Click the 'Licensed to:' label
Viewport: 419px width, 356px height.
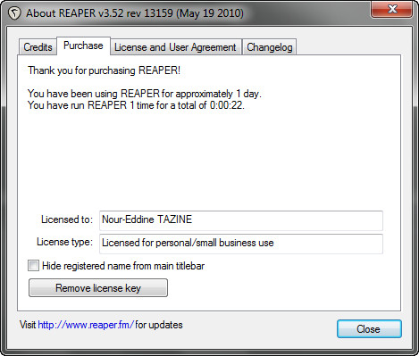(67, 219)
